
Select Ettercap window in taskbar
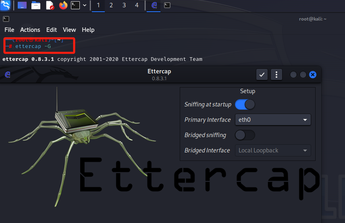[154, 5]
